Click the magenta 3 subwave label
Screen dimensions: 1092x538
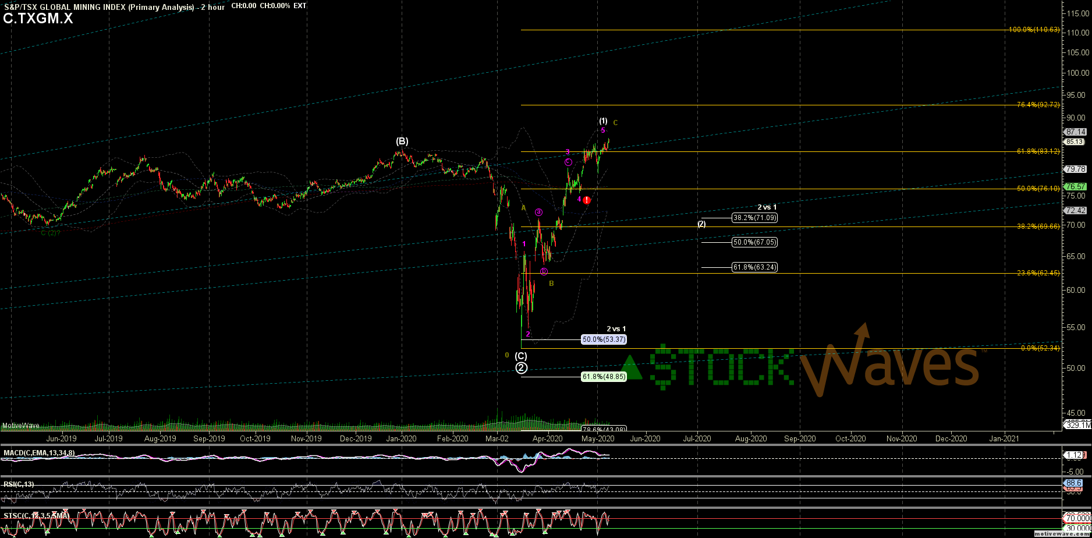pyautogui.click(x=568, y=152)
